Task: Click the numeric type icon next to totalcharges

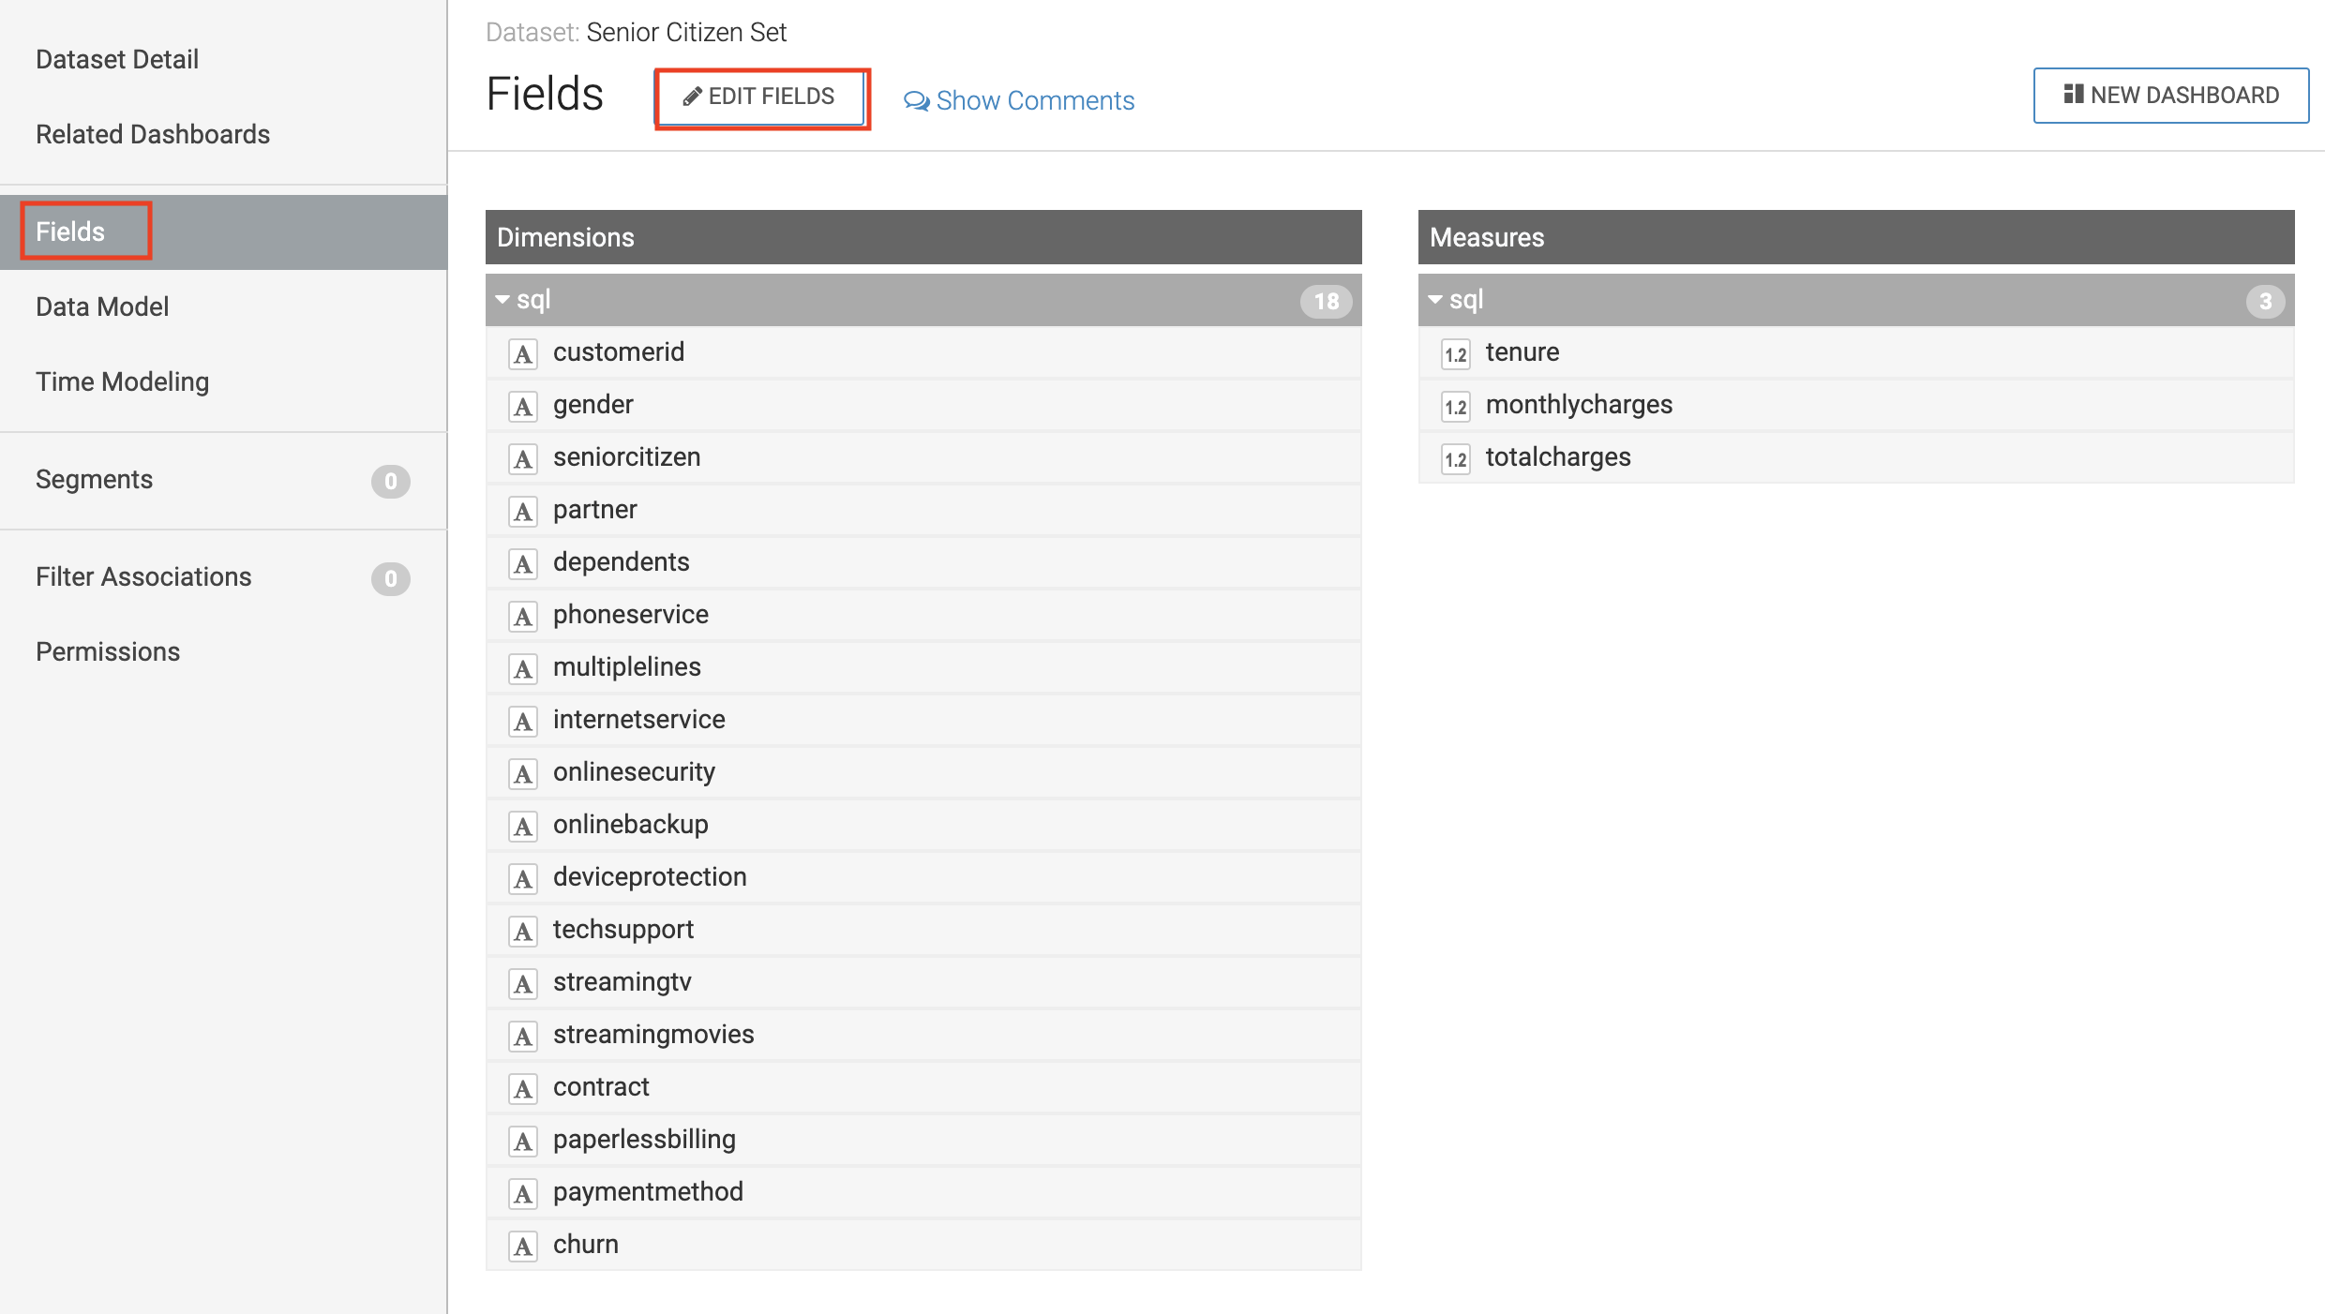Action: [x=1455, y=458]
